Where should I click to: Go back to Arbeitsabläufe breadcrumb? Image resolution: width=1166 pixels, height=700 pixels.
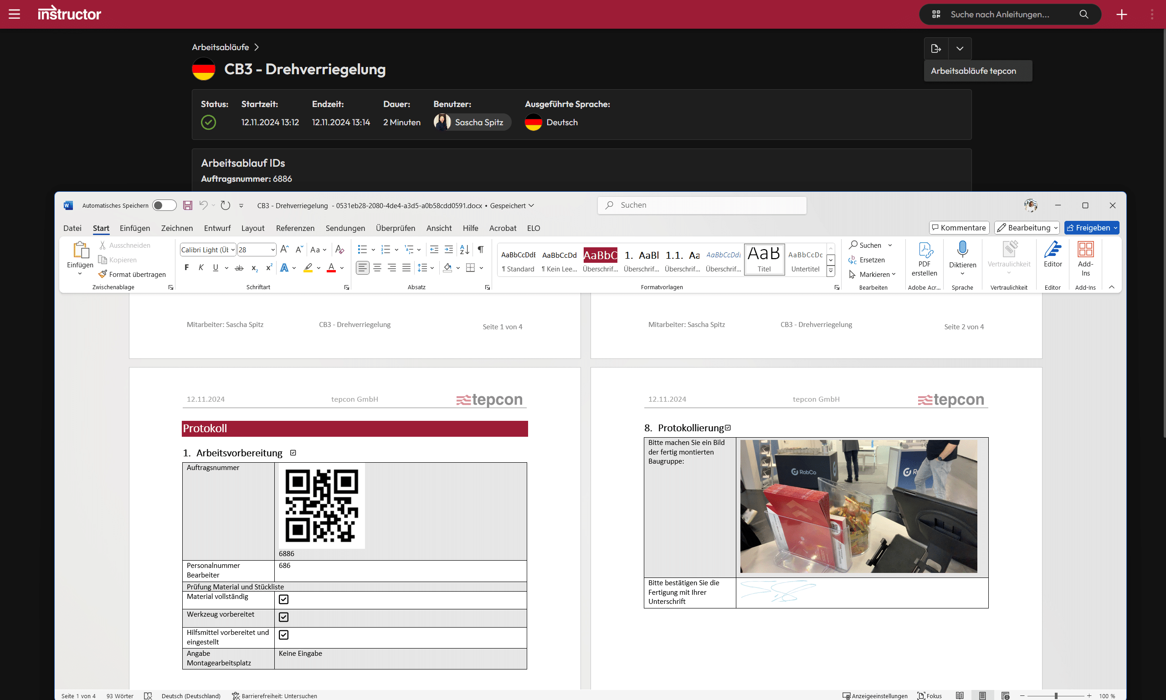click(x=220, y=47)
